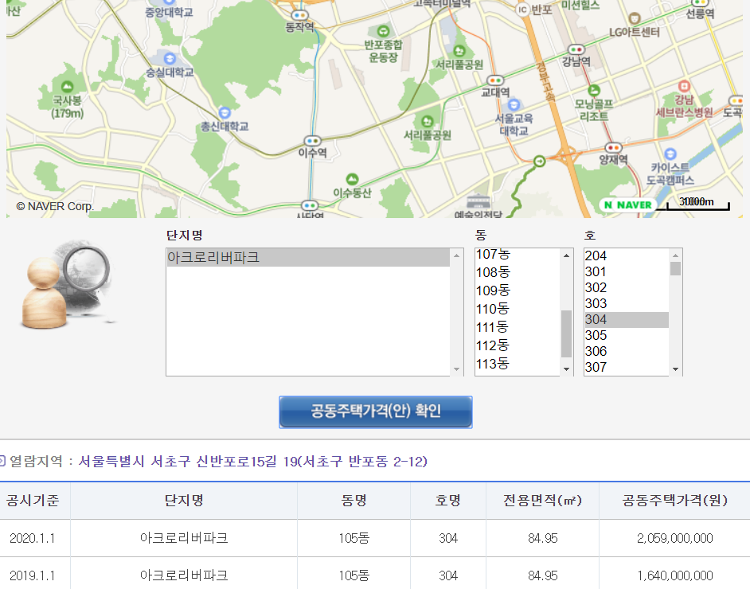
Task: Click 공동주택가격(원) column header
Action: pos(674,501)
